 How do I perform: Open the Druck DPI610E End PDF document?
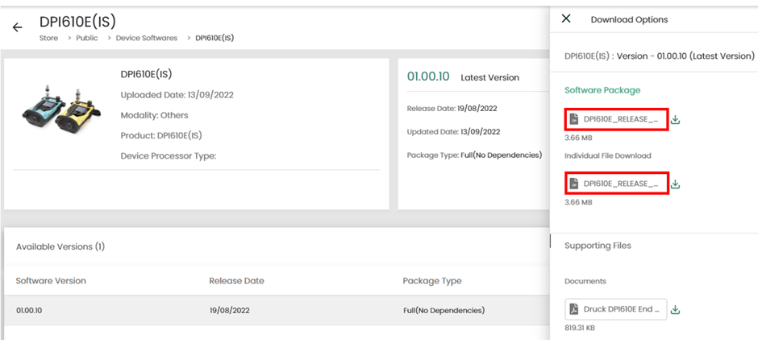pos(616,309)
